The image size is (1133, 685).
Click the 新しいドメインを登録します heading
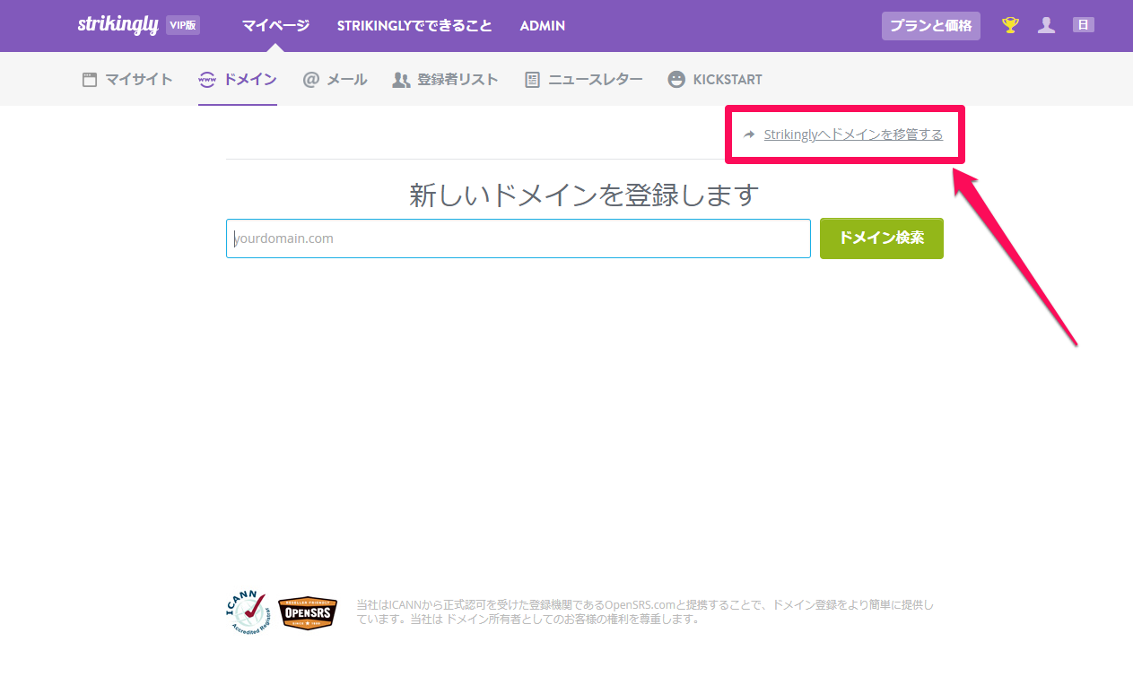[x=585, y=195]
